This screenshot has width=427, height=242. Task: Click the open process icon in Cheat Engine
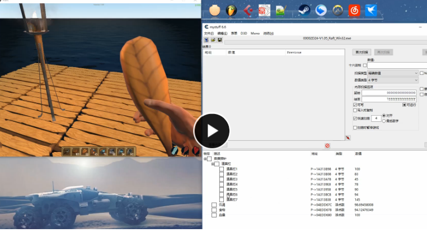tap(206, 40)
